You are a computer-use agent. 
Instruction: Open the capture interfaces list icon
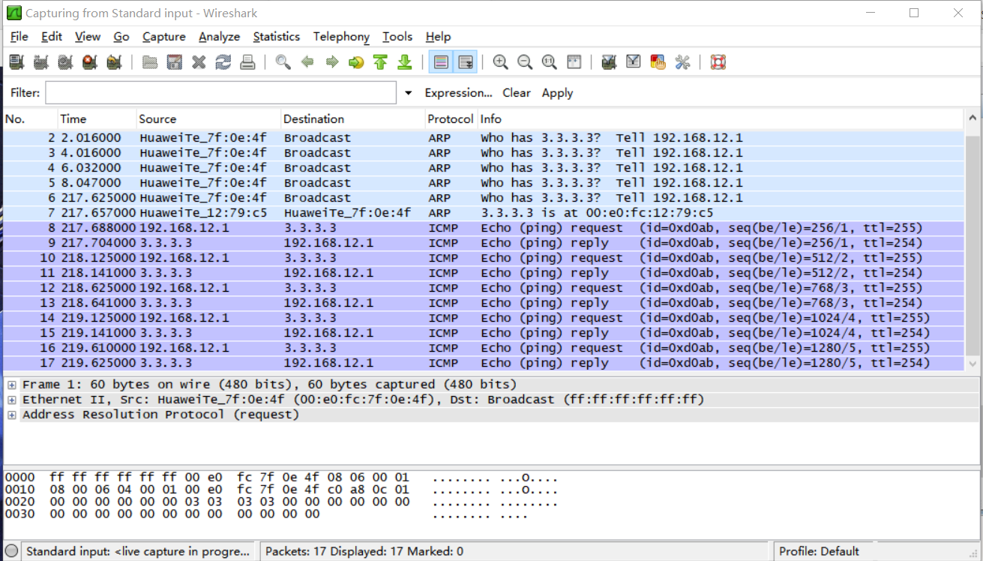(x=16, y=62)
